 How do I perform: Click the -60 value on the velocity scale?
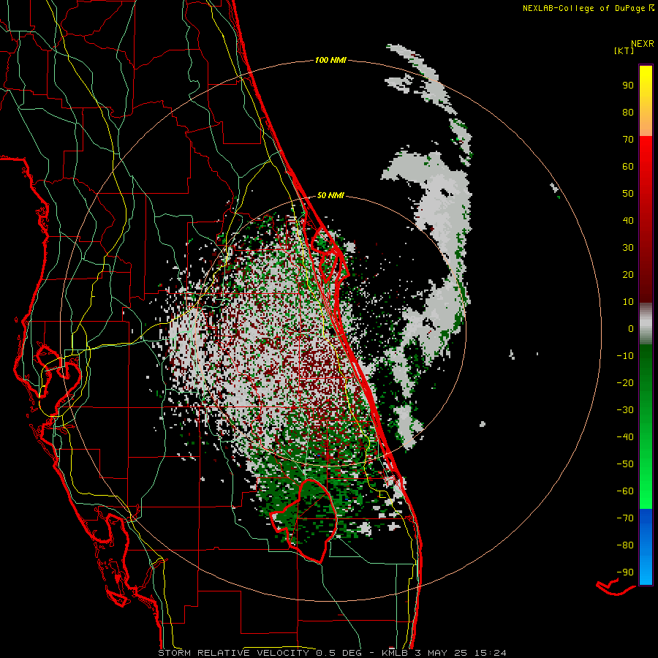coord(625,491)
